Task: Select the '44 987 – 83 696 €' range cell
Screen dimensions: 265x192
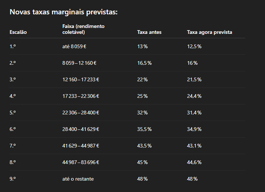Action: pos(81,162)
